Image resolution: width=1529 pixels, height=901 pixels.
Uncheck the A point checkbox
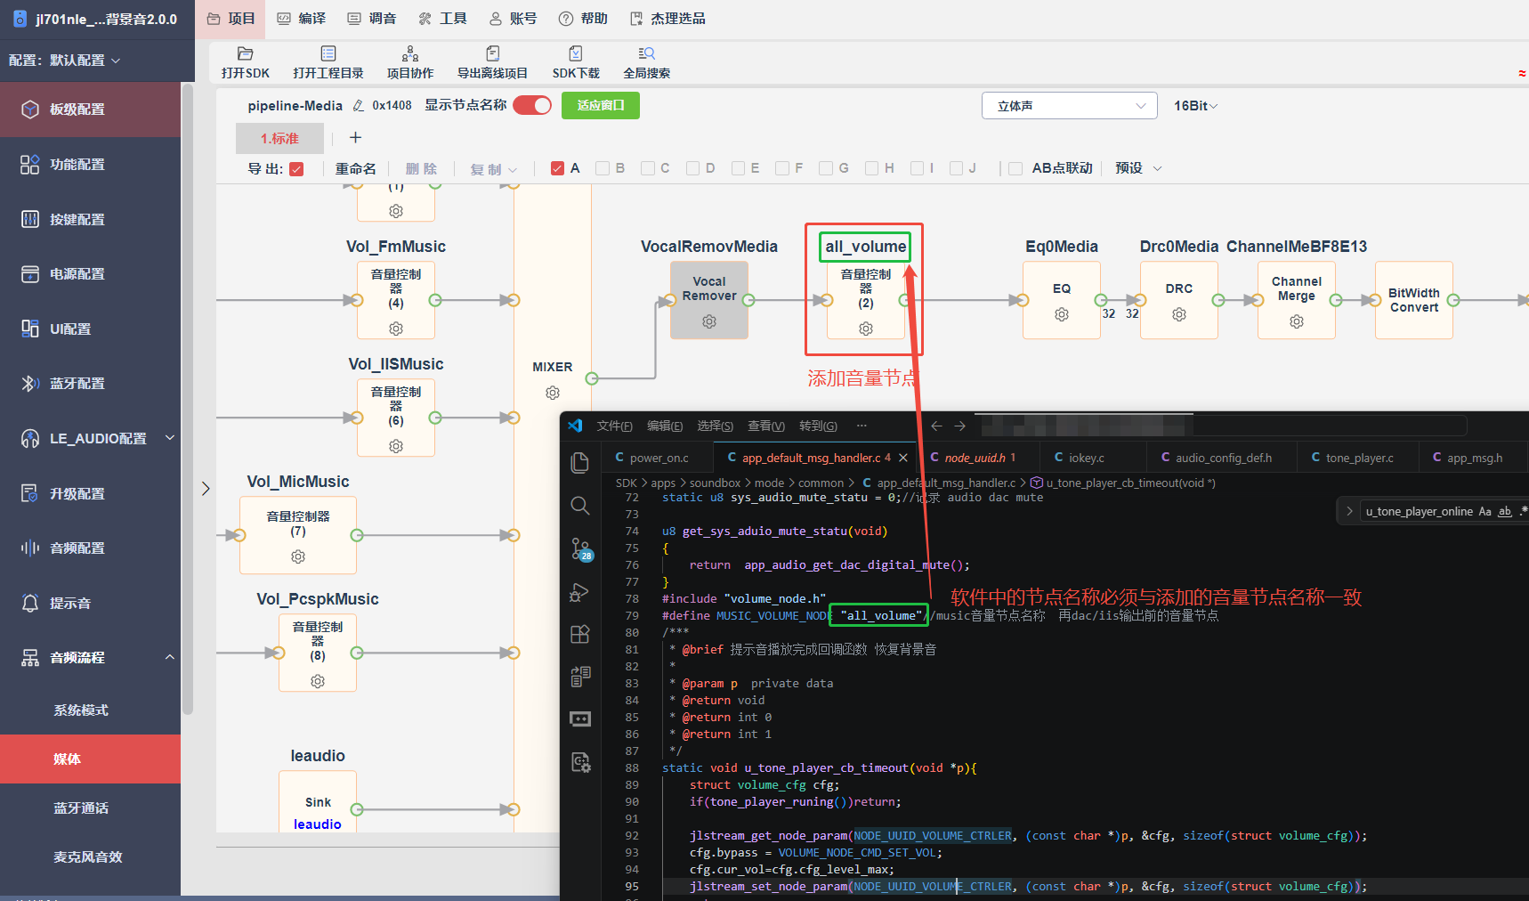tap(557, 168)
